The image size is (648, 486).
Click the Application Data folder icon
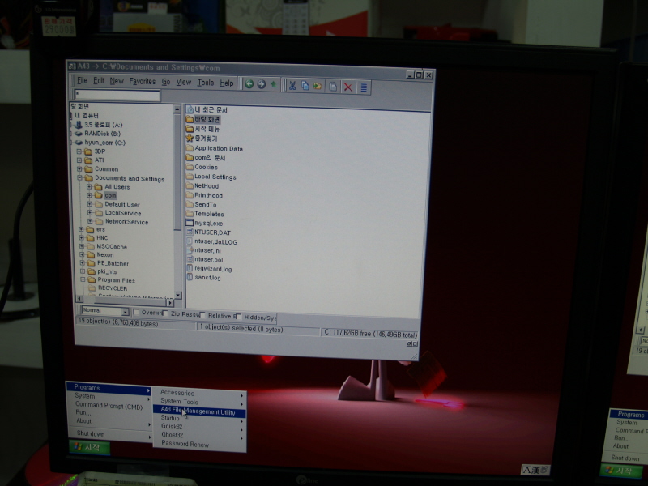click(x=190, y=148)
